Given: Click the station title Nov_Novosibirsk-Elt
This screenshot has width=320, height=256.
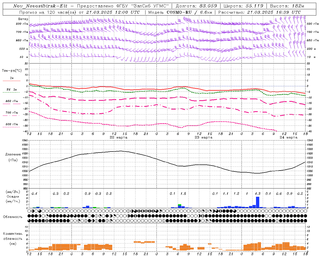Looking at the screenshot, I should point(40,6).
